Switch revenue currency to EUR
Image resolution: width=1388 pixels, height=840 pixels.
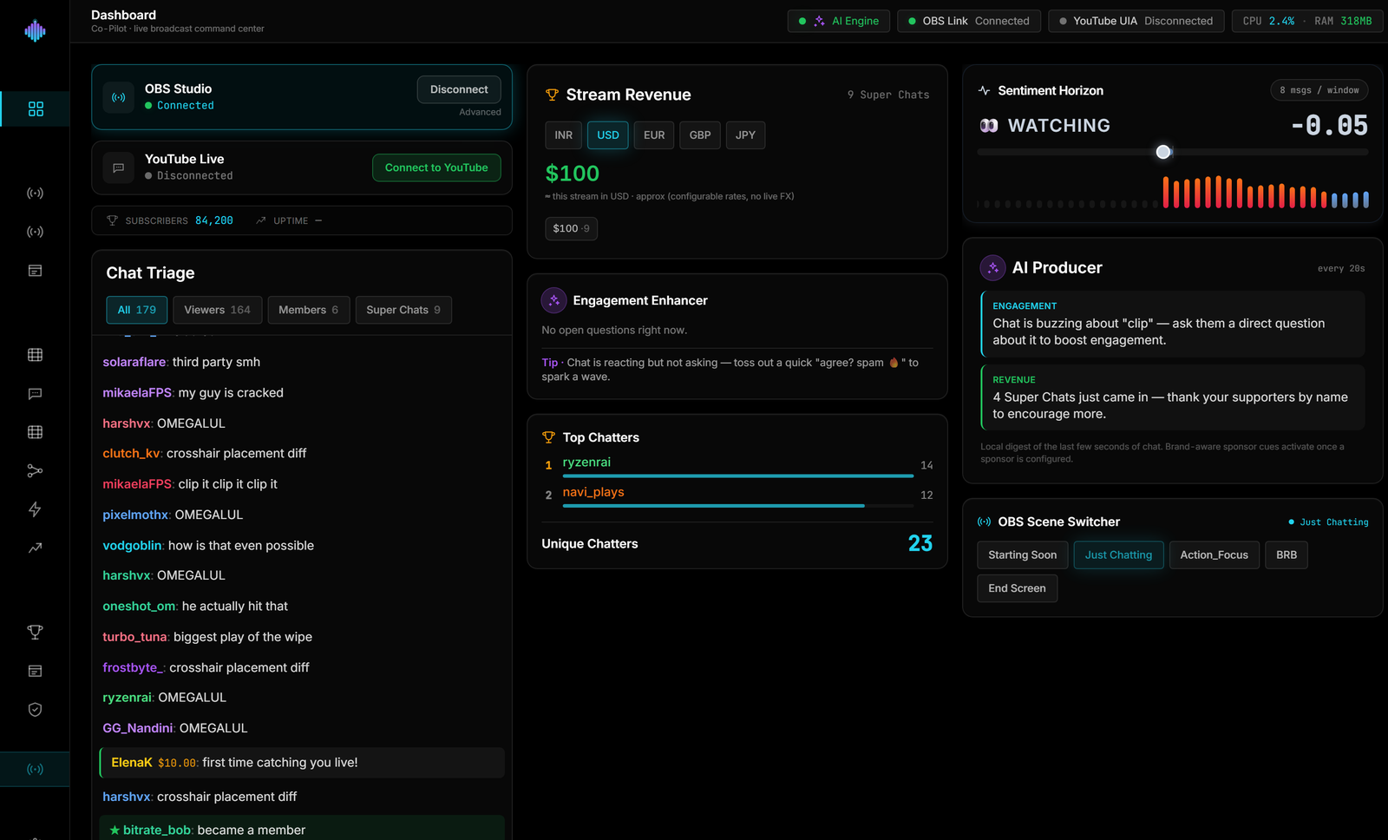tap(654, 135)
